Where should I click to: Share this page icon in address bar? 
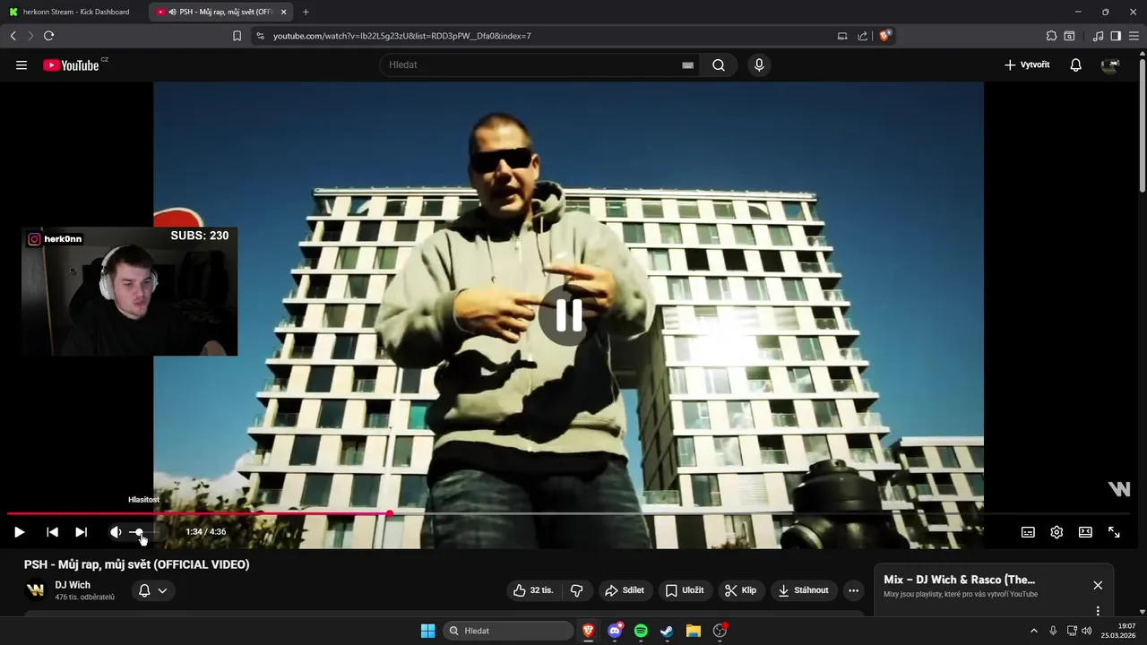(x=862, y=36)
